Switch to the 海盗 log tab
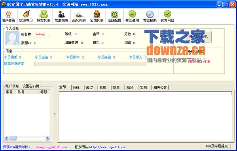Viewport: 237px width, 151px height. click(x=89, y=87)
